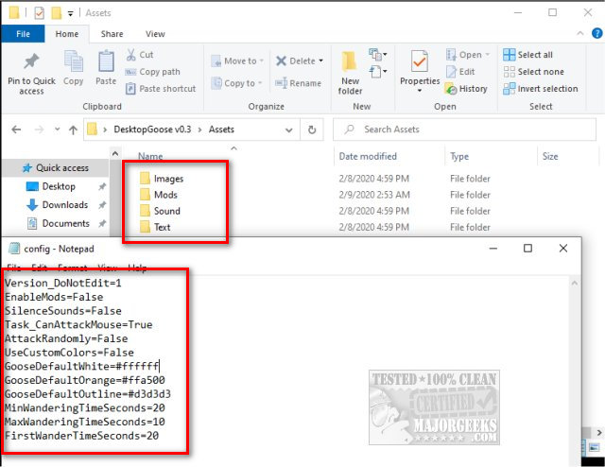Choose Paste shortcut option

click(x=161, y=89)
